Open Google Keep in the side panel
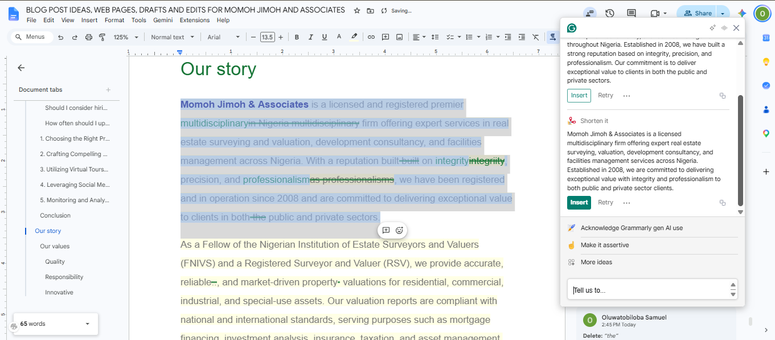Viewport: 775px width, 340px height. pos(766,62)
